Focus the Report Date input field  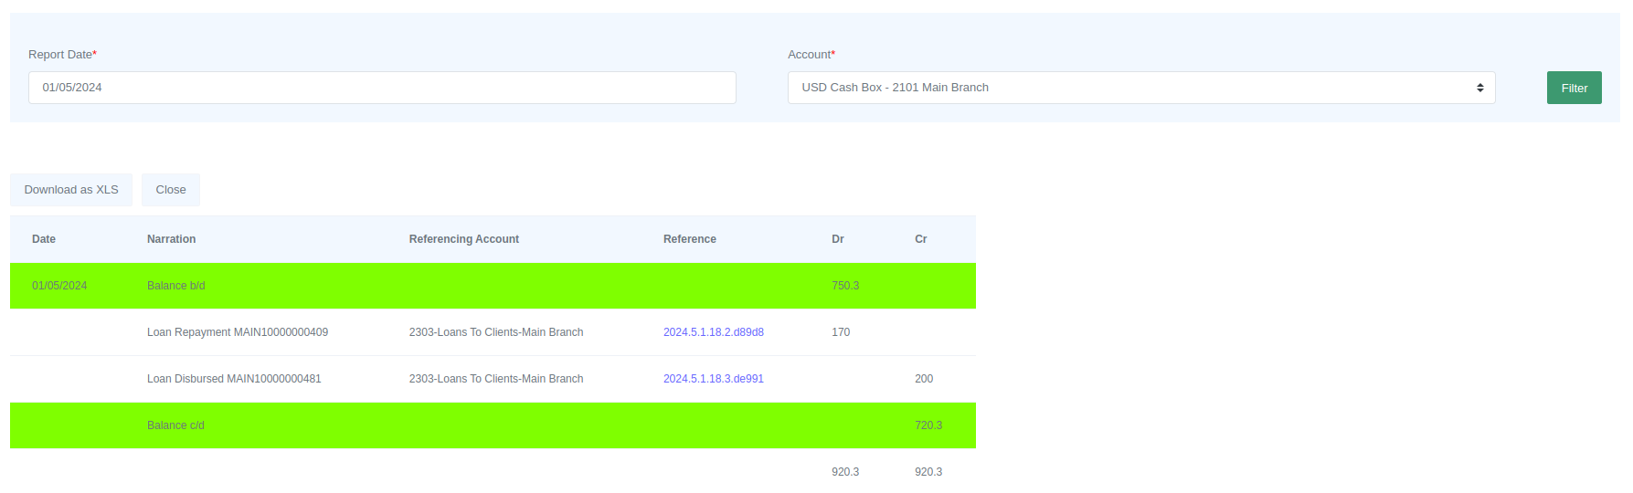(x=382, y=88)
